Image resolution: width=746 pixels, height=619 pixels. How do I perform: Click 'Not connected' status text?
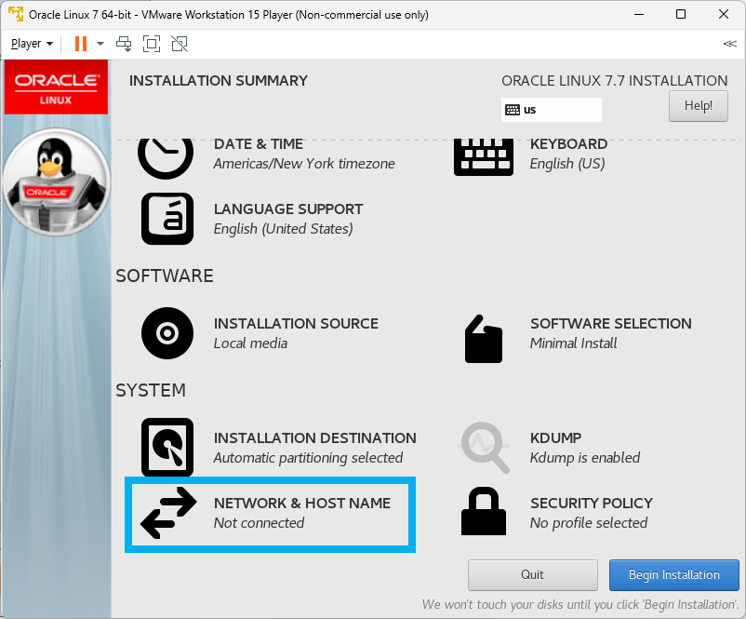[x=259, y=522]
